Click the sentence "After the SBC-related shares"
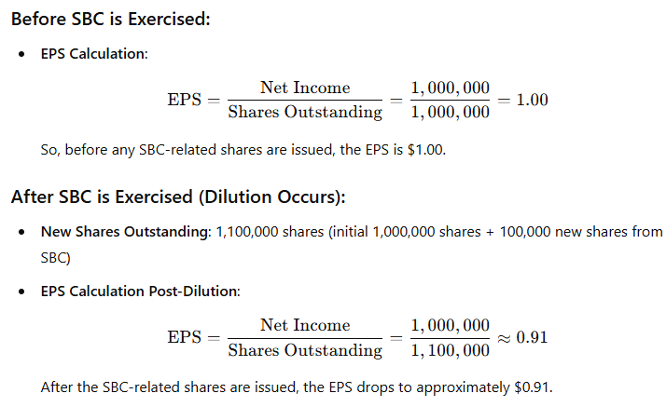The image size is (666, 407). coord(297,387)
